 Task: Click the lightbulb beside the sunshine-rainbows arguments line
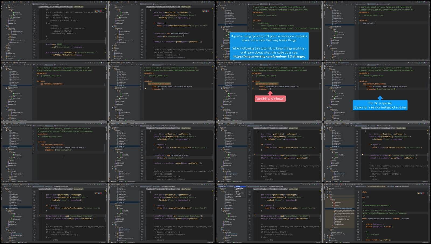click(253, 89)
